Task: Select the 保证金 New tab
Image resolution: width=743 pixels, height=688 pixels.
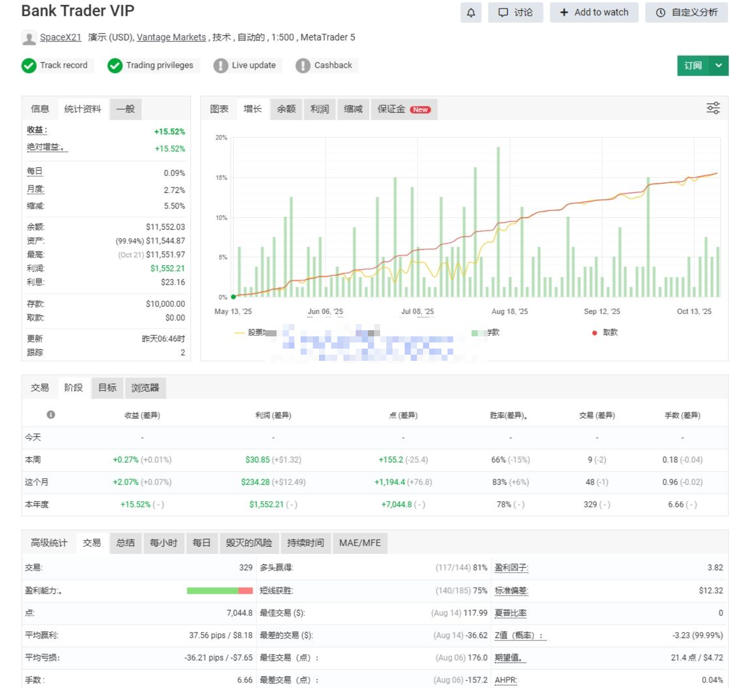Action: point(404,109)
